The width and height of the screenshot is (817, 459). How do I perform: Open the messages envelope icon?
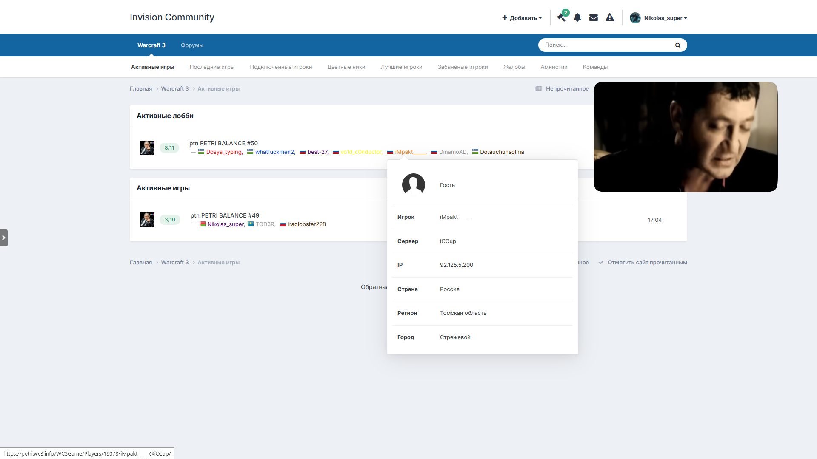(594, 18)
